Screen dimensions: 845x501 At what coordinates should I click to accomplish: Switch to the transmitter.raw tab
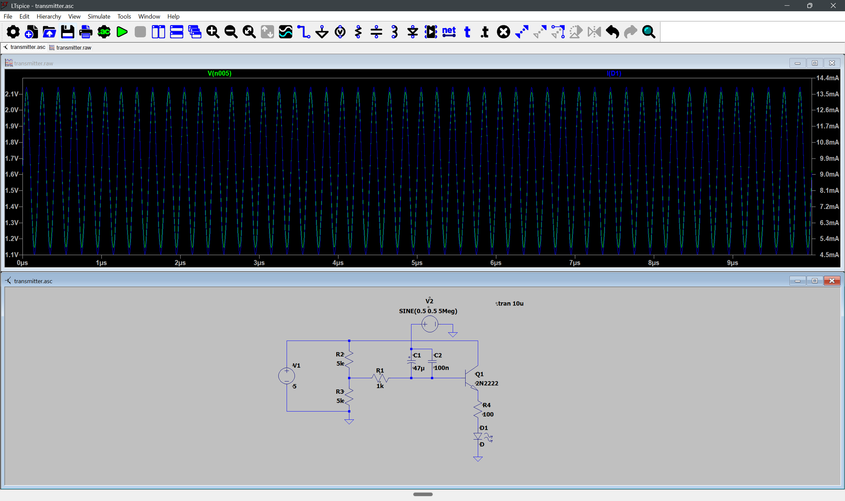pos(70,47)
